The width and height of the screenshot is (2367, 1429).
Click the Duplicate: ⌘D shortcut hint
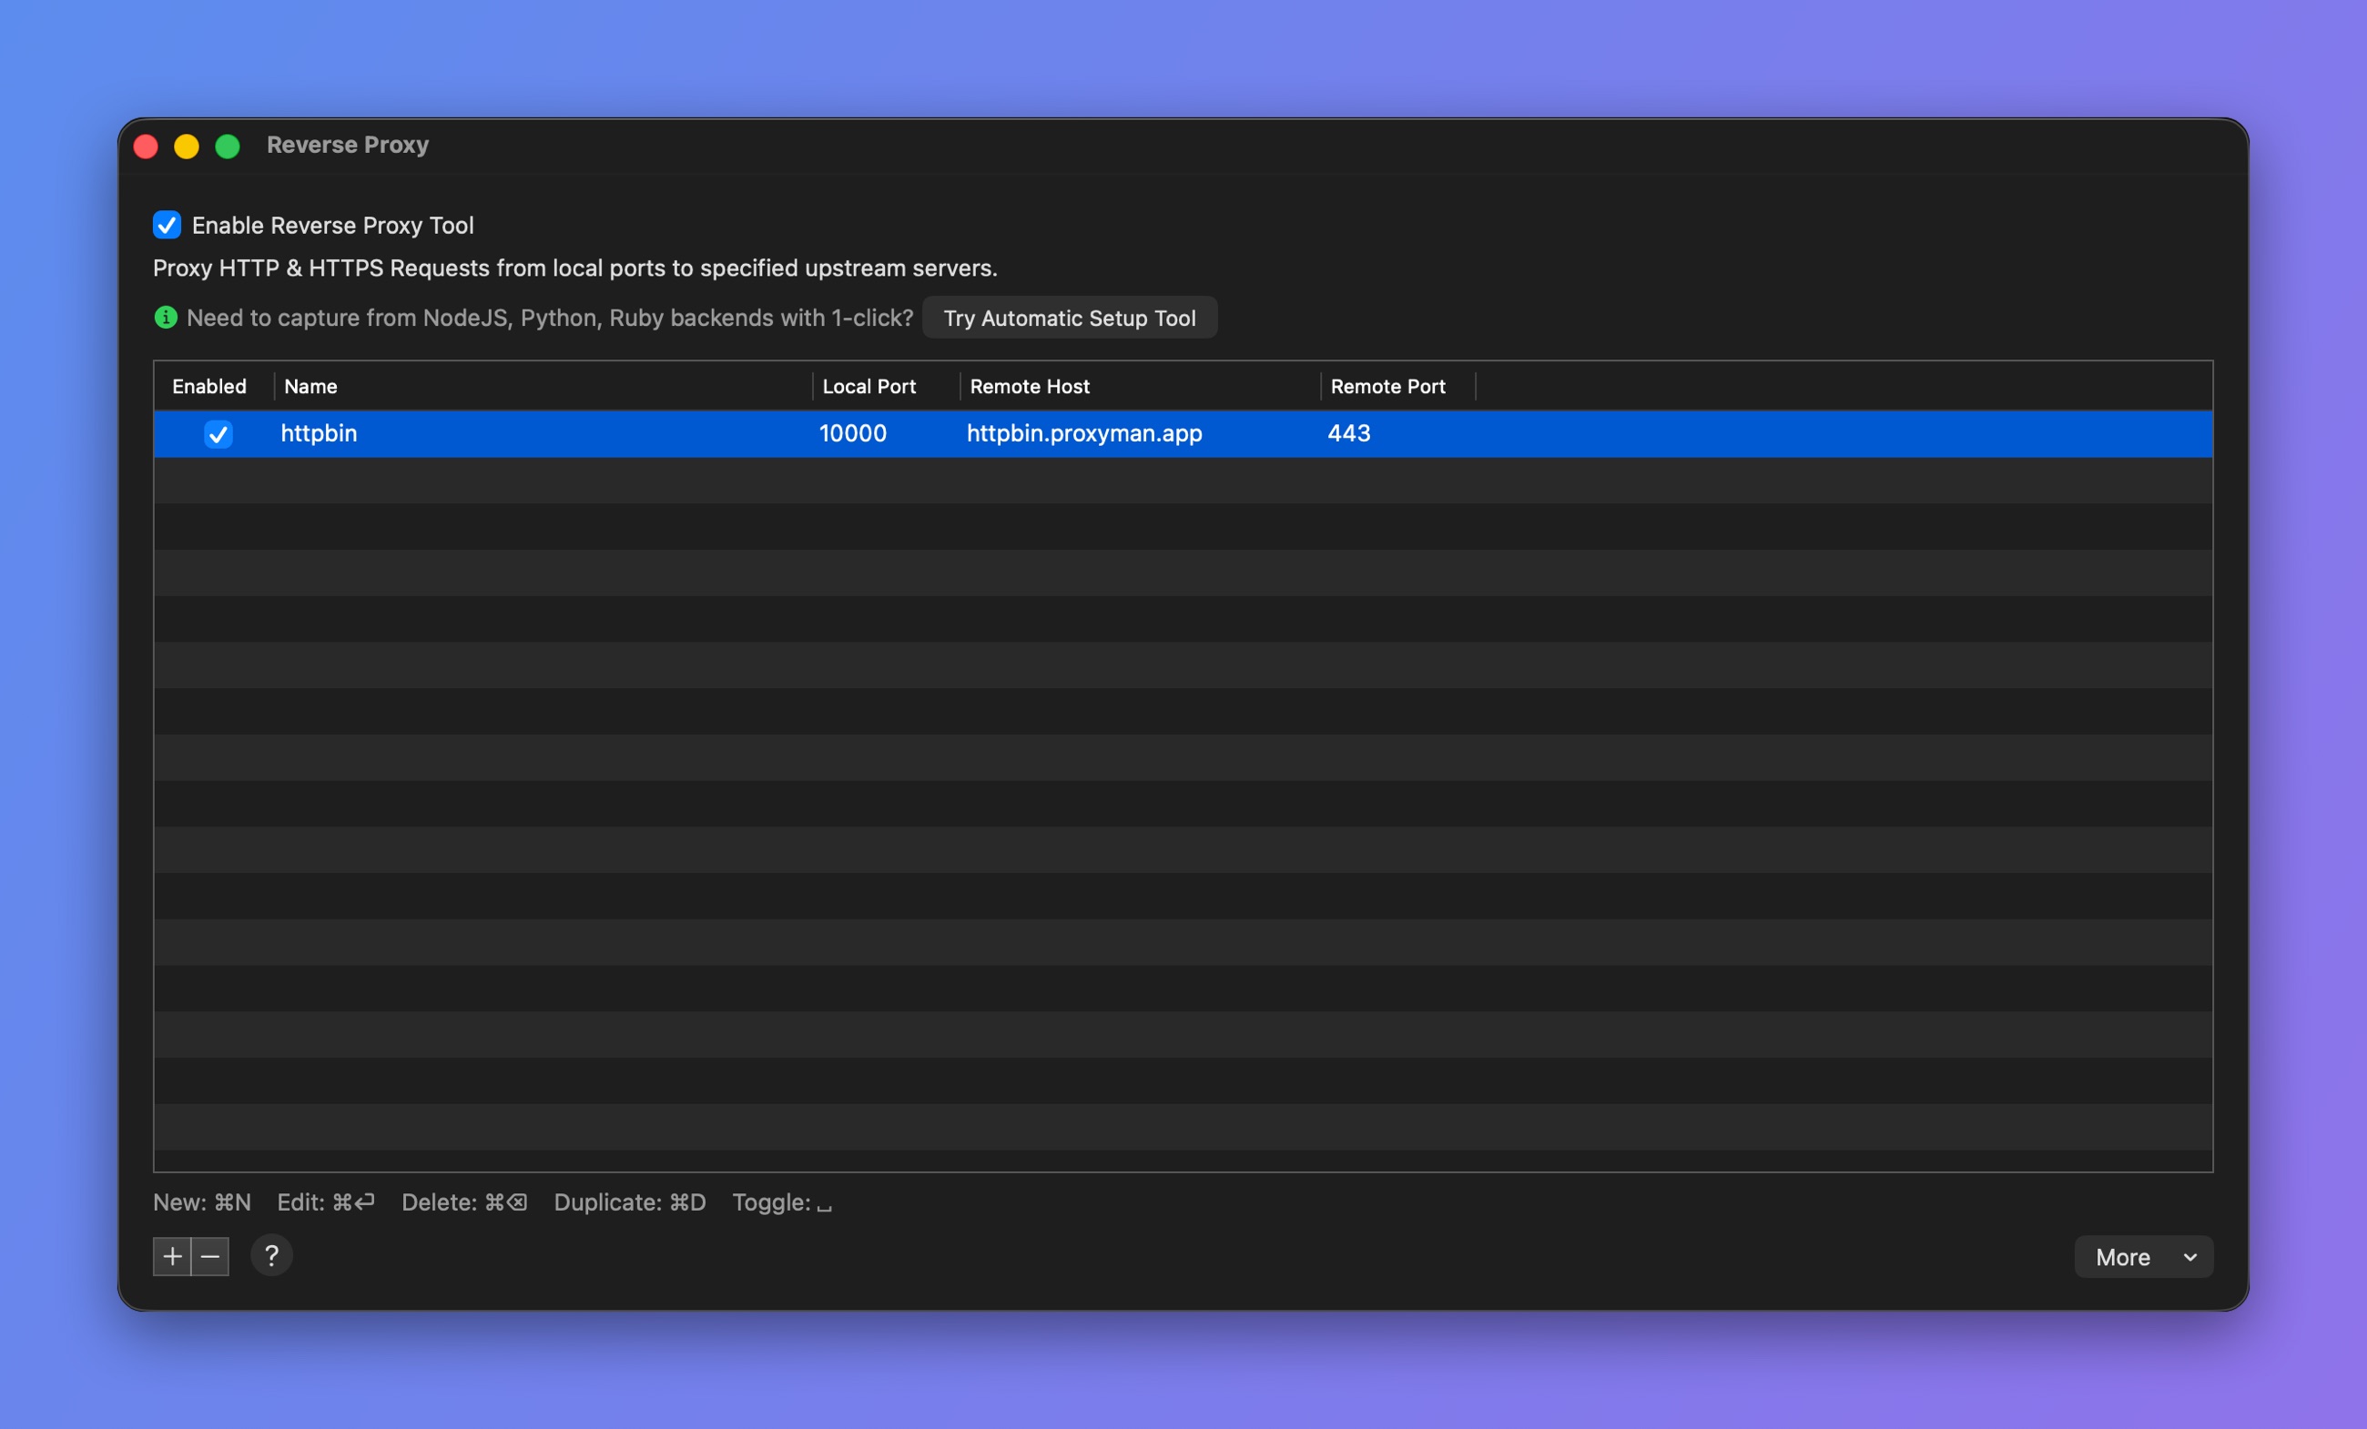coord(630,1202)
